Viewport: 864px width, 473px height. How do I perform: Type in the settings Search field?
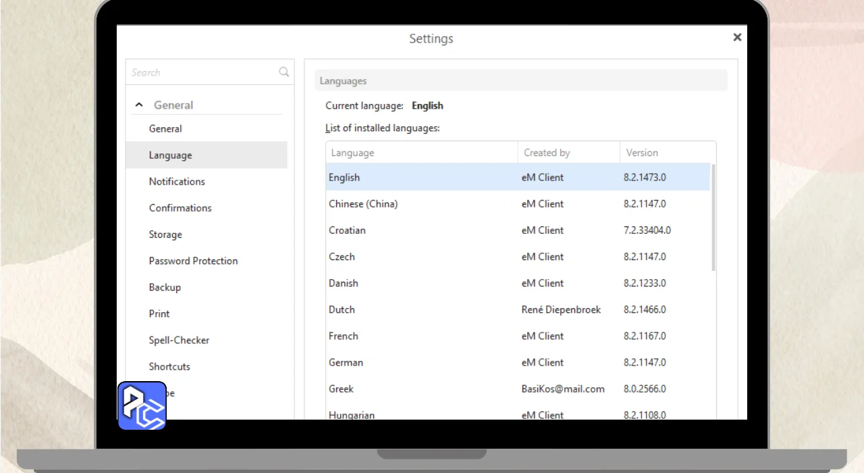click(x=202, y=72)
